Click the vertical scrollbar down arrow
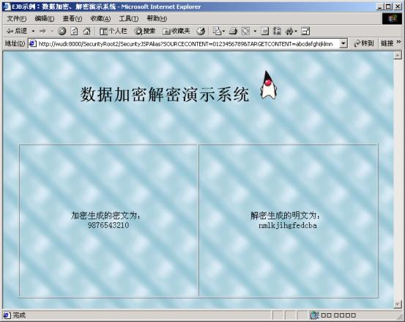The height and width of the screenshot is (322, 405). coord(398,304)
